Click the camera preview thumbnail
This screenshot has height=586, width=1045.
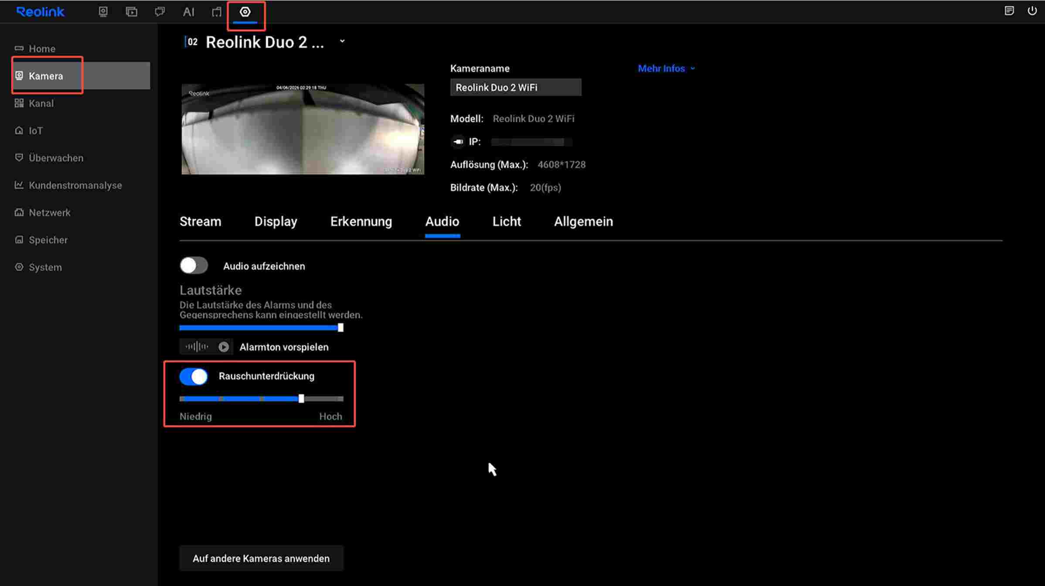click(303, 129)
